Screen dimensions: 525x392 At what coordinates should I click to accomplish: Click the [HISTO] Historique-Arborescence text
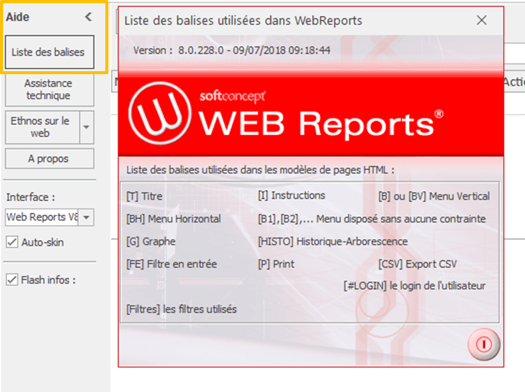pos(333,241)
